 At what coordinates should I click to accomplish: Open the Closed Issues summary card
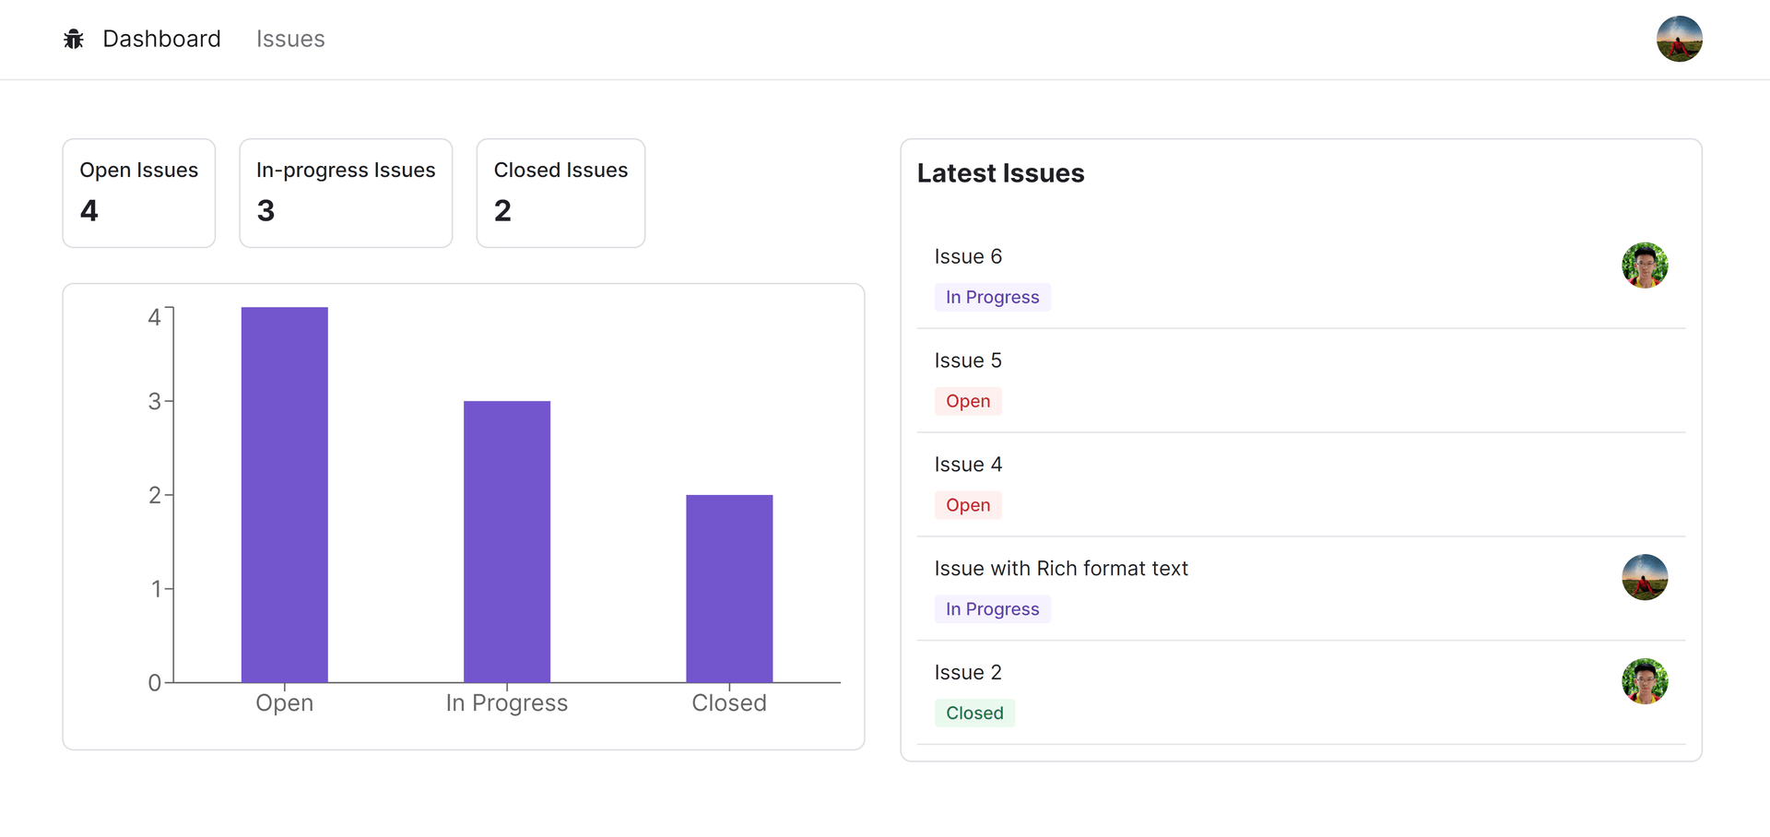point(560,193)
